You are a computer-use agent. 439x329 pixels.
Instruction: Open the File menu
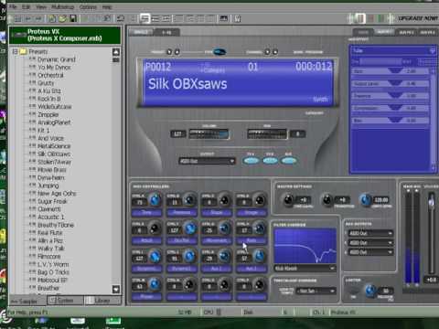click(13, 6)
